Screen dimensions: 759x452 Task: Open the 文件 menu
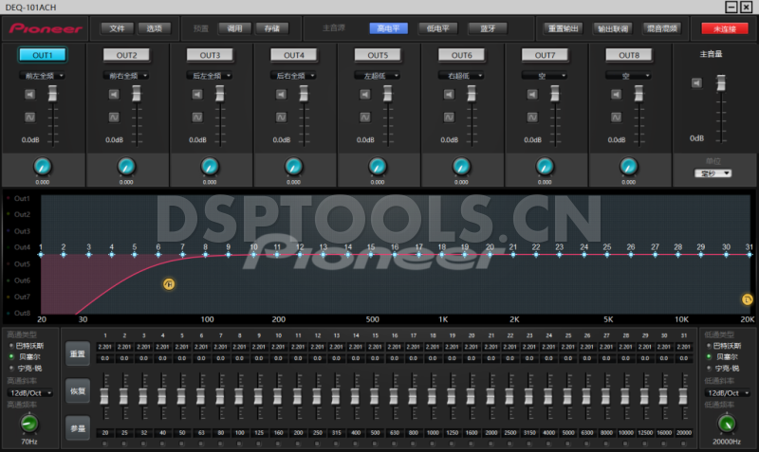click(x=116, y=28)
